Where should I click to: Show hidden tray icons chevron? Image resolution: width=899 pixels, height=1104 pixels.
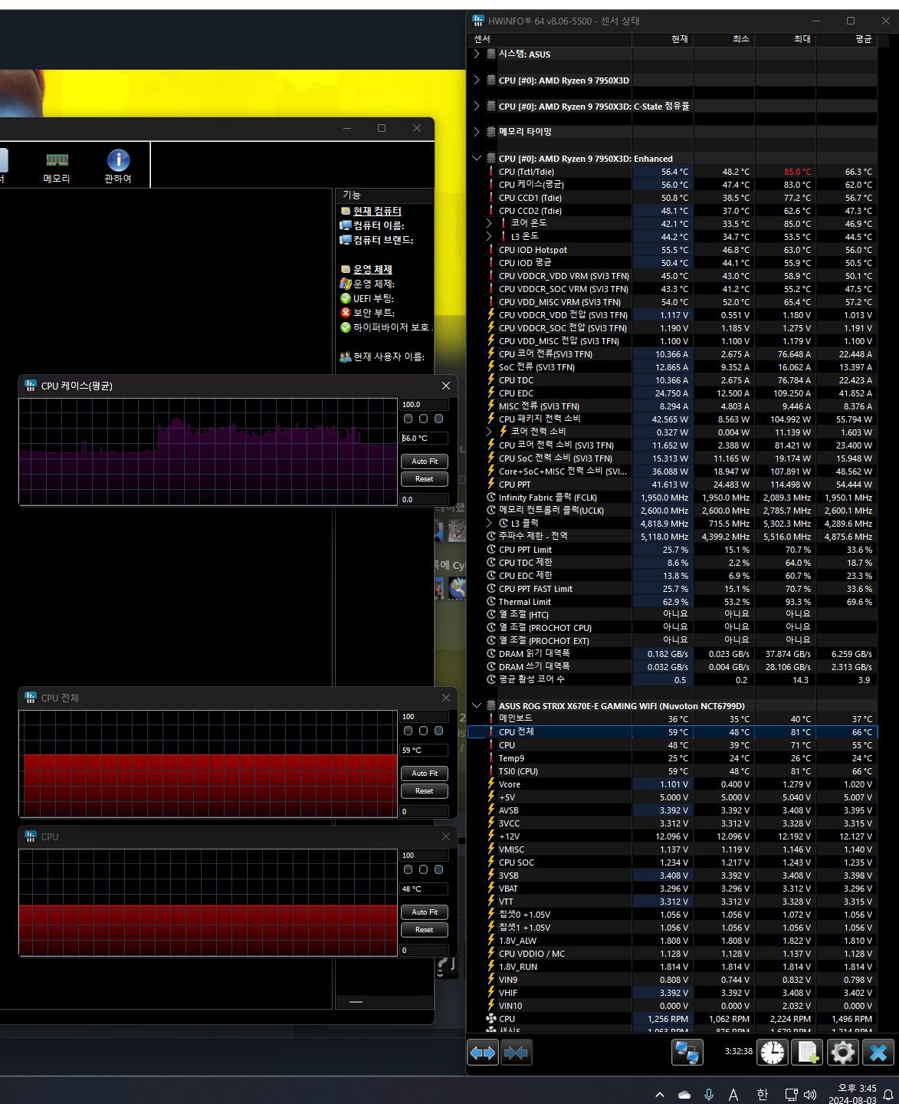click(x=660, y=1095)
